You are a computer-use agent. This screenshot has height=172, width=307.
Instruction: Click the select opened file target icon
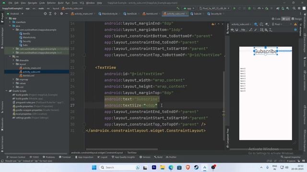(x=45, y=14)
